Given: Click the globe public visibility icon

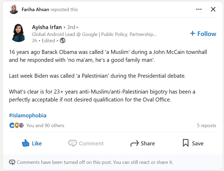Looking at the screenshot, I should (63, 41).
